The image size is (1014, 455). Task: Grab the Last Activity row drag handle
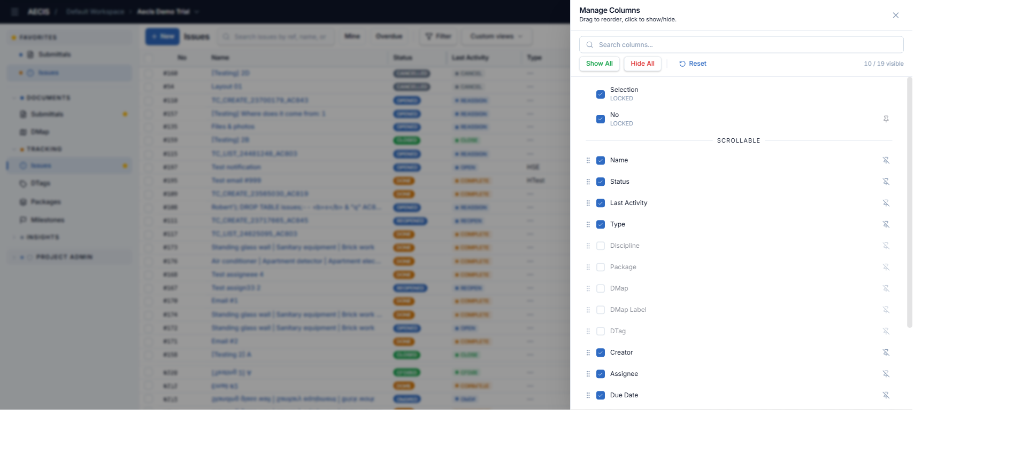(x=588, y=203)
